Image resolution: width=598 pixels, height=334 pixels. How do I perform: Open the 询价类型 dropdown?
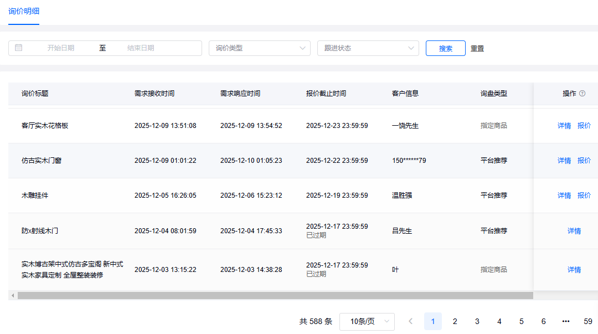pos(259,48)
